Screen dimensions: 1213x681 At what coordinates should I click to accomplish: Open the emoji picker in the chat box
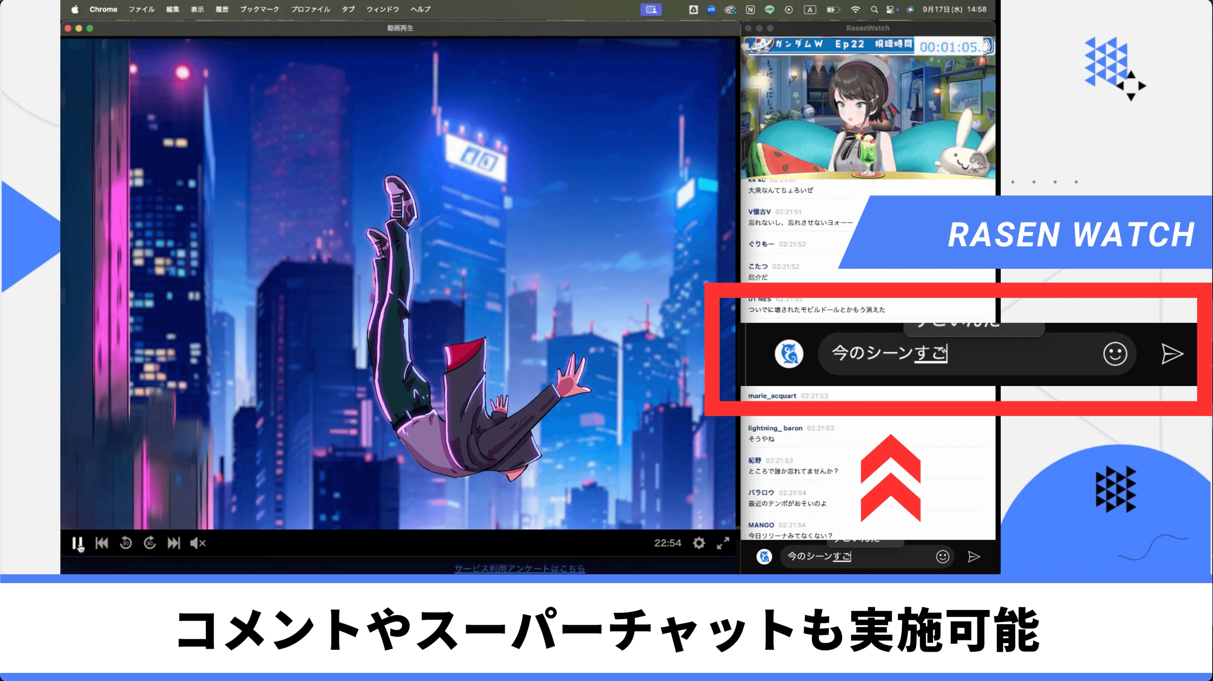click(x=1115, y=354)
